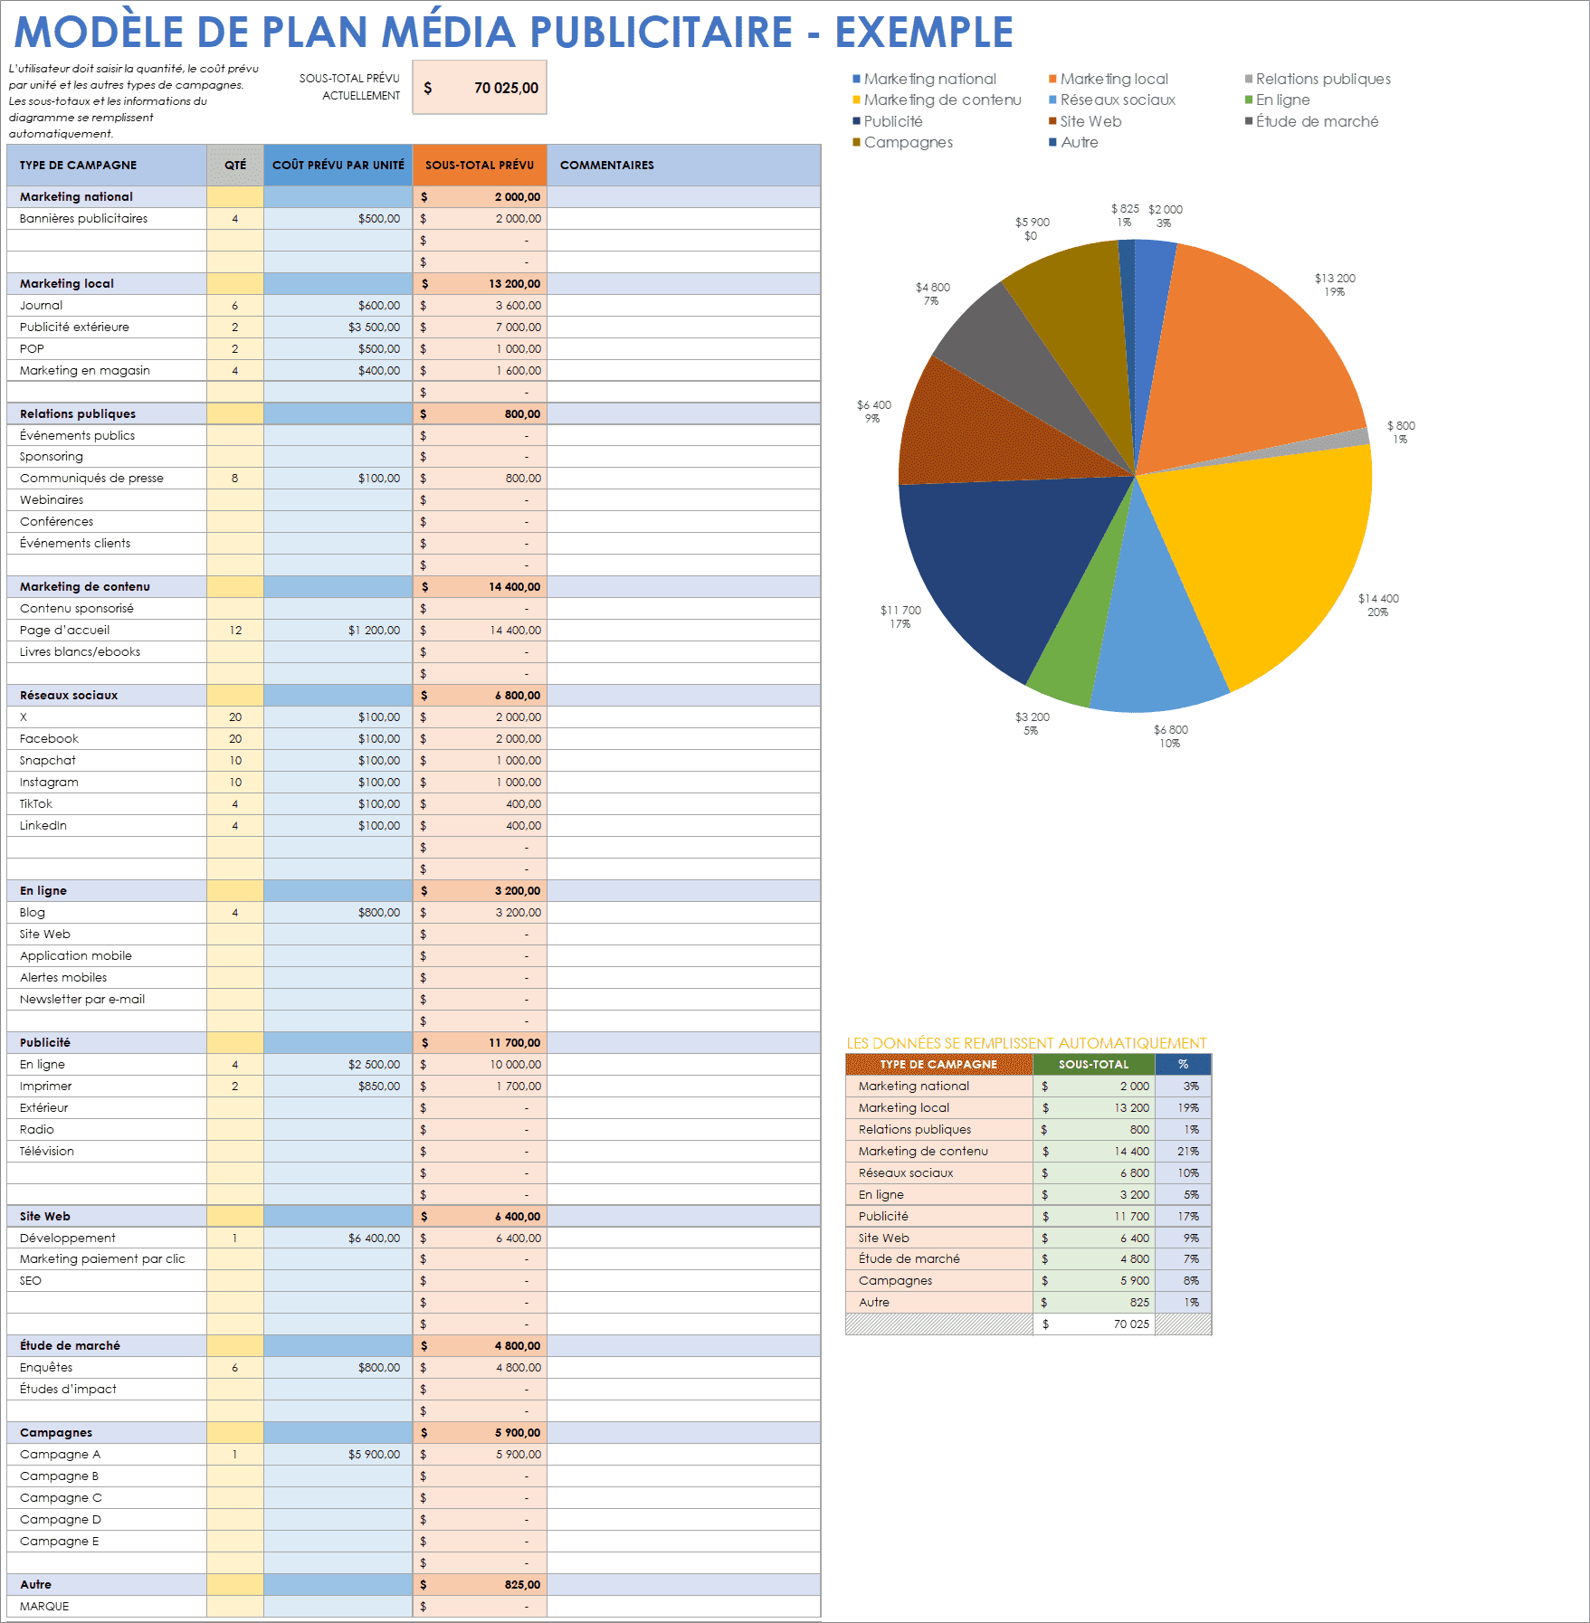The width and height of the screenshot is (1590, 1623).
Task: Select the Instagram row label
Action: 107,783
